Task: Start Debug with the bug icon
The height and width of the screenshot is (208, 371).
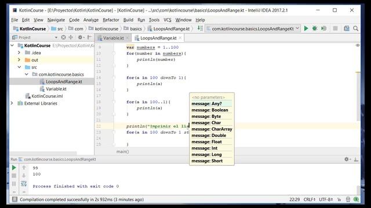Action: [x=314, y=28]
